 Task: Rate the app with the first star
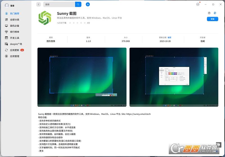(70, 23)
